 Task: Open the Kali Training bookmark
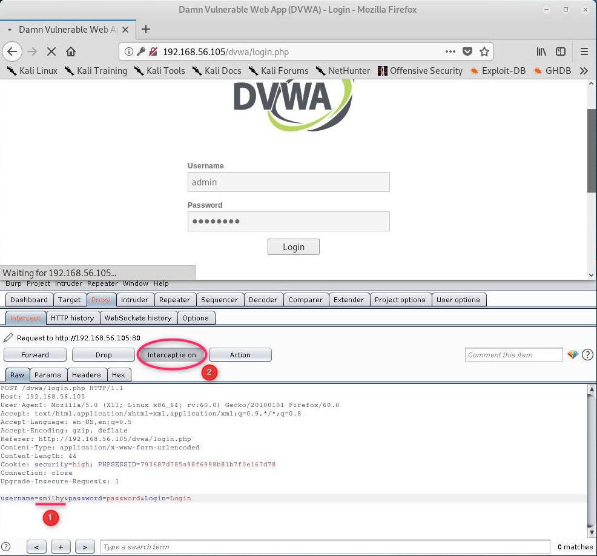point(96,71)
